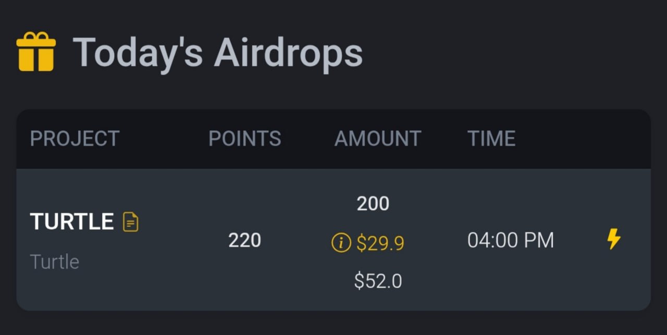Open the TURTLE document icon

pyautogui.click(x=130, y=222)
